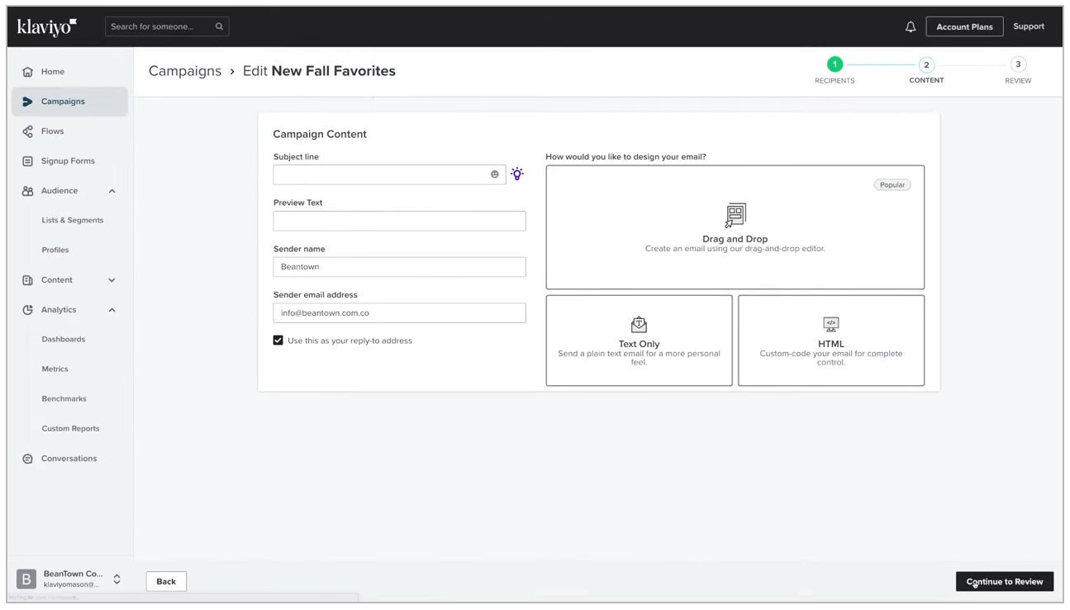Click the Klaviyo logo
The image size is (1070, 610).
tap(46, 26)
